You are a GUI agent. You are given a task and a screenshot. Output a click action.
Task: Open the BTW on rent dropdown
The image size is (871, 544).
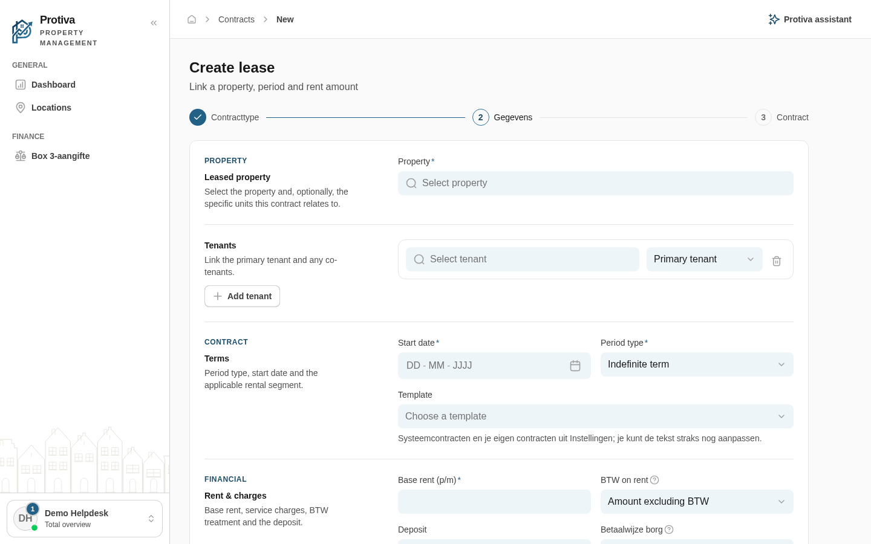697,502
